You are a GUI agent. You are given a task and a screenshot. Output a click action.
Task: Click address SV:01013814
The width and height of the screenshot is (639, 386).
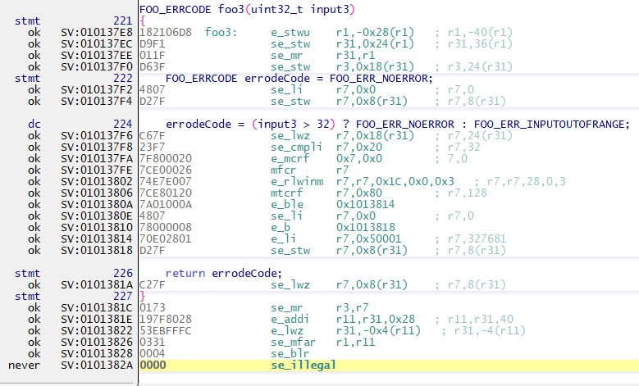97,238
